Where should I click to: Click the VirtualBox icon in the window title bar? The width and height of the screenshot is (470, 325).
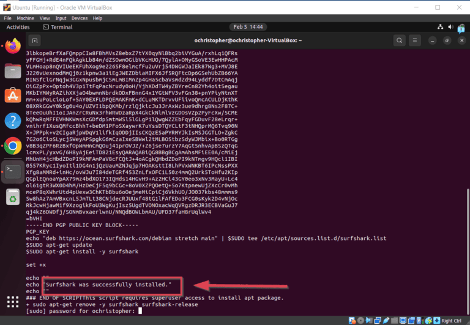(x=7, y=7)
